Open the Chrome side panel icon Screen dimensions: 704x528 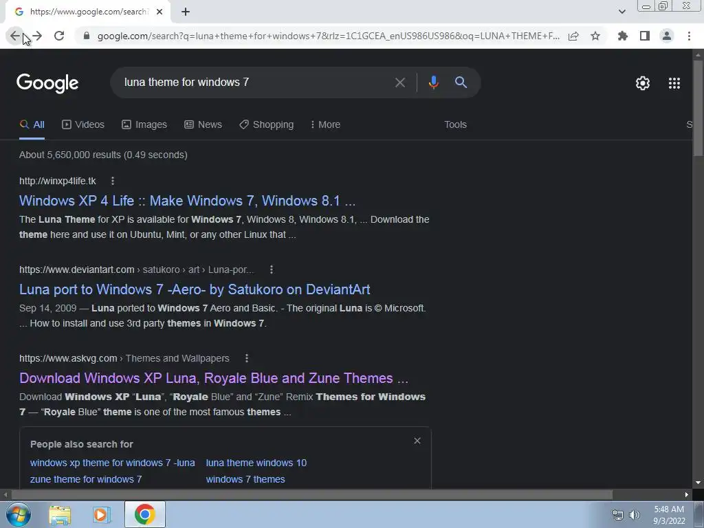pos(645,36)
